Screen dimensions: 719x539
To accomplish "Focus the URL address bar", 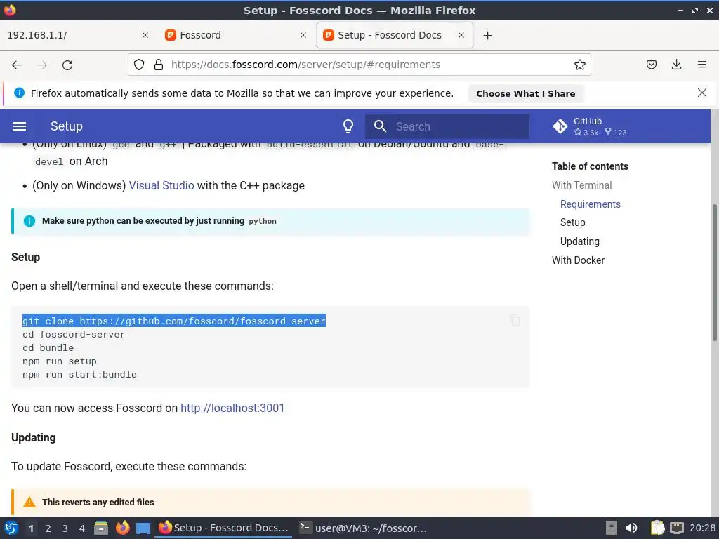I will (359, 65).
